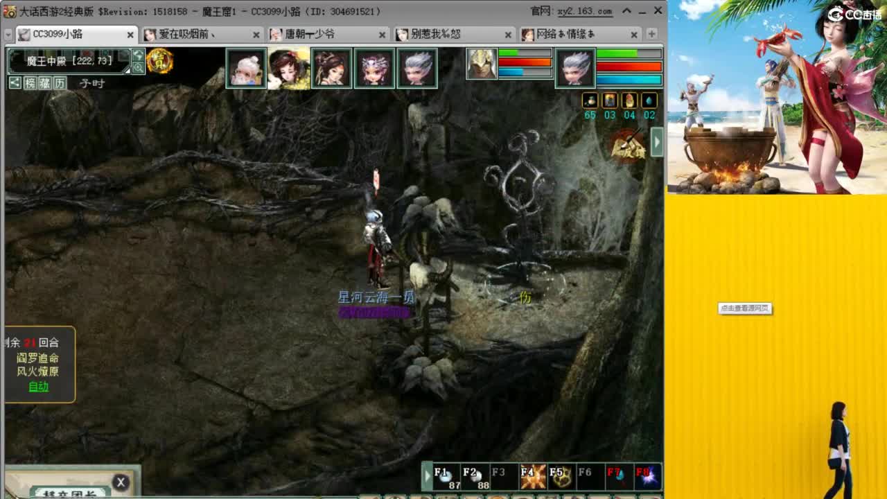This screenshot has height=499, width=887.
Task: Expand the right-side panel arrow
Action: pos(657,142)
